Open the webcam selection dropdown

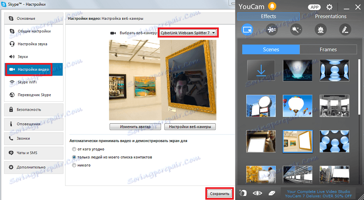pos(188,33)
